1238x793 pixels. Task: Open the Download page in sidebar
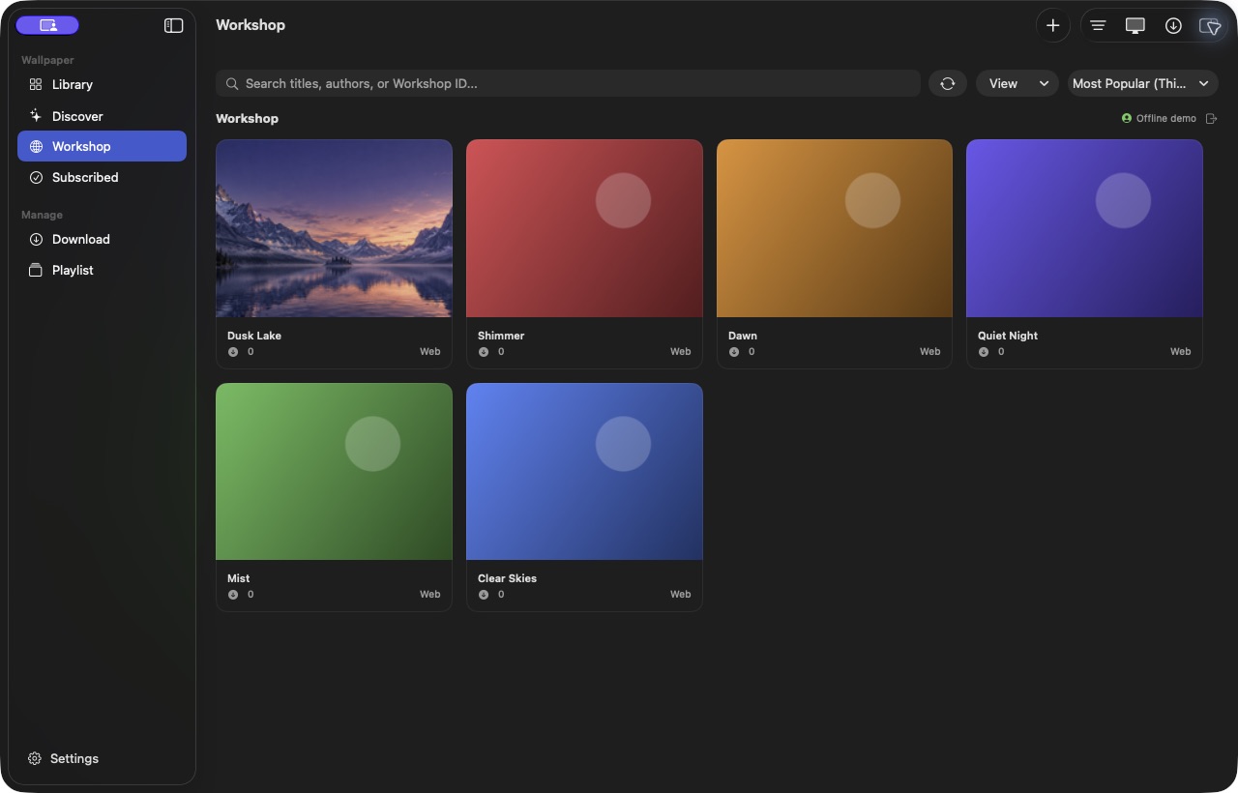coord(102,239)
